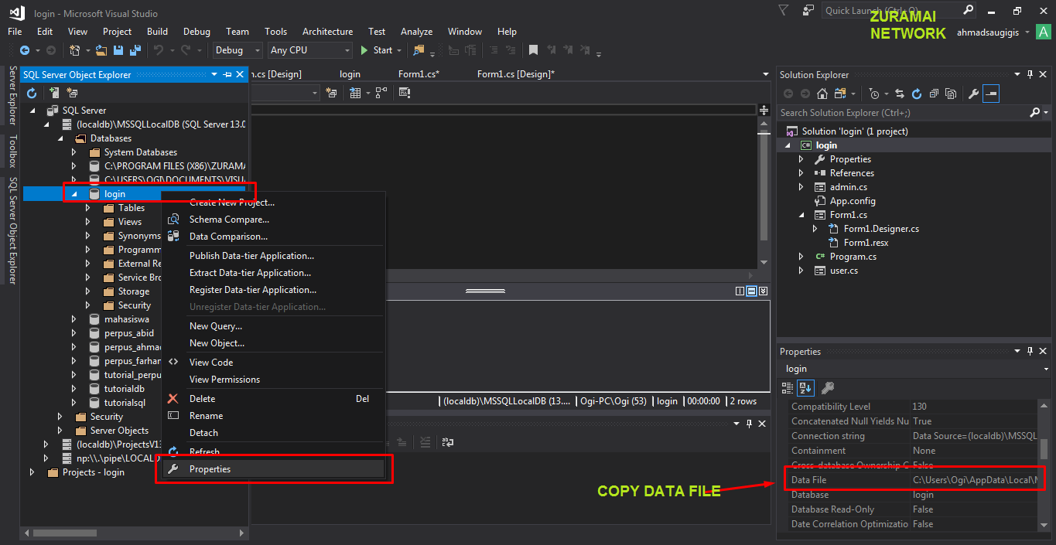Screen dimensions: 1056x545
Task: Pin the Solution Explorer panel
Action: [x=1030, y=74]
